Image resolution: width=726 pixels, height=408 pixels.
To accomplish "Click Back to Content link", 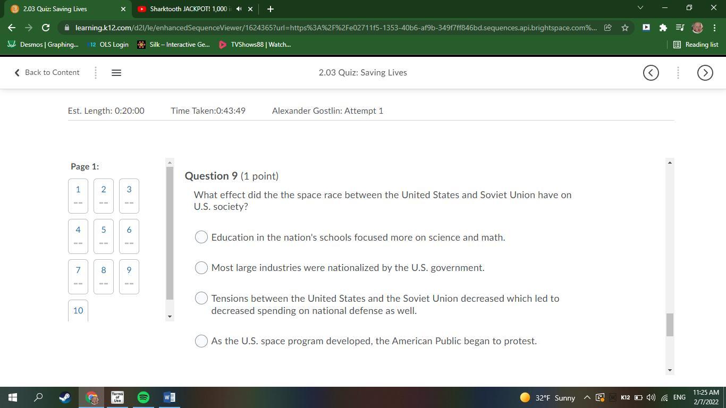I will coord(47,73).
